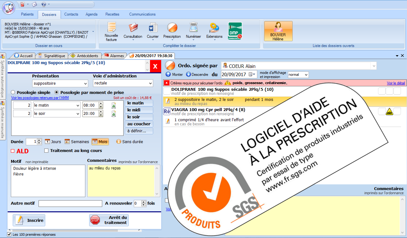Switch to the Contacts ribbon tab

click(x=71, y=14)
